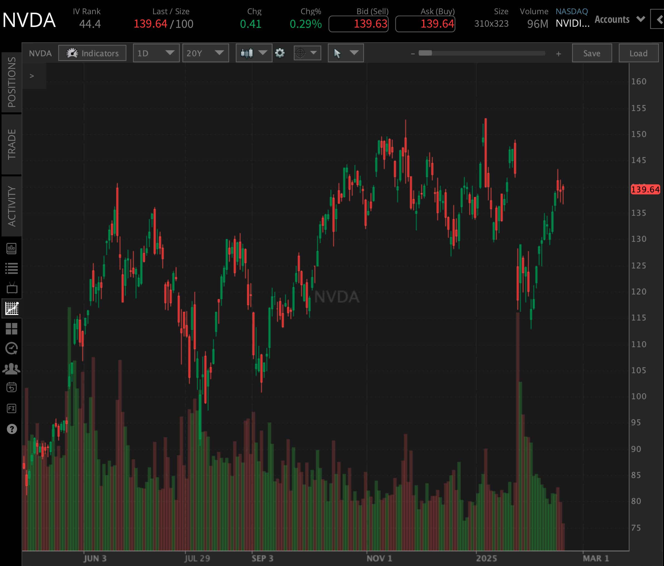Click the Ask (Buy) 139.64 price field
This screenshot has height=566, width=664.
click(x=425, y=23)
